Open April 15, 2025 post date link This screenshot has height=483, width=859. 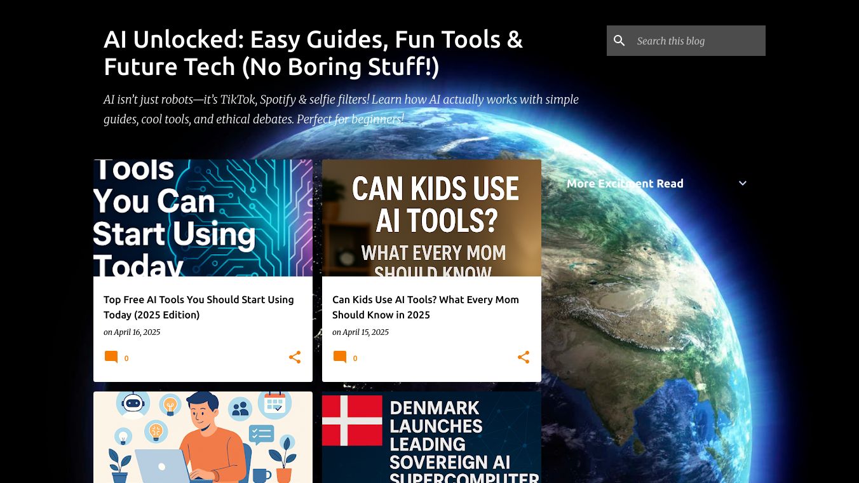click(x=365, y=332)
